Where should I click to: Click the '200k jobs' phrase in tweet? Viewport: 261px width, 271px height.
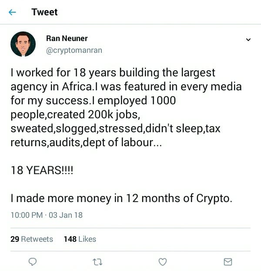point(114,114)
